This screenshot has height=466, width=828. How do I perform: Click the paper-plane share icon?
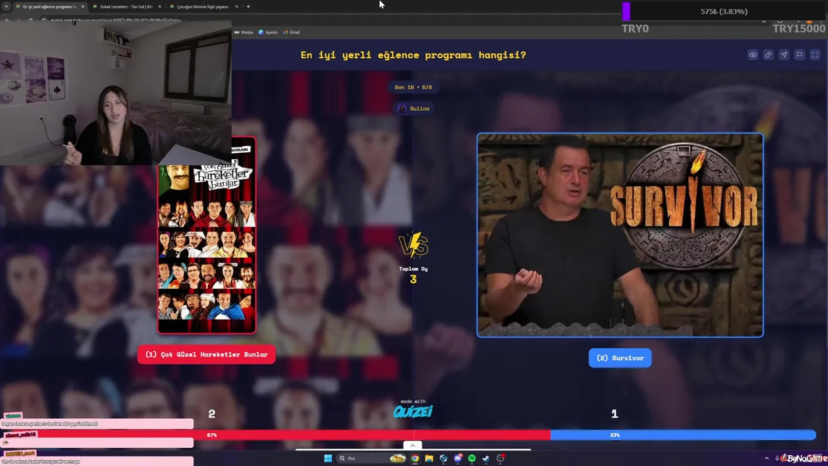click(x=784, y=55)
